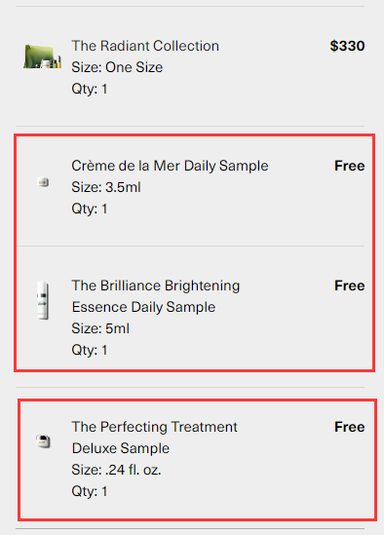Click Qty: 1 under Crème de la Mer sample

point(90,209)
